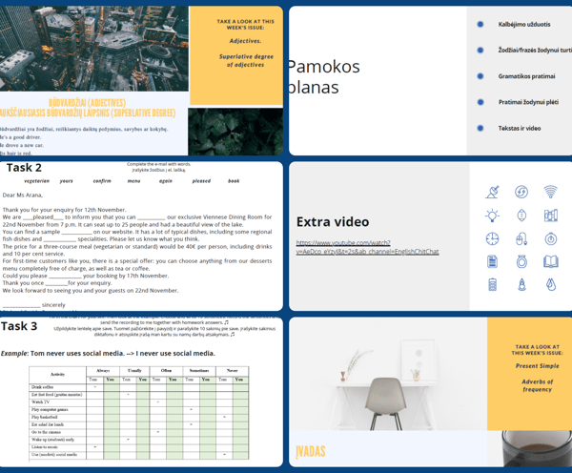Click the 'Drink coffee' table row
This screenshot has width=572, height=473.
click(x=139, y=387)
